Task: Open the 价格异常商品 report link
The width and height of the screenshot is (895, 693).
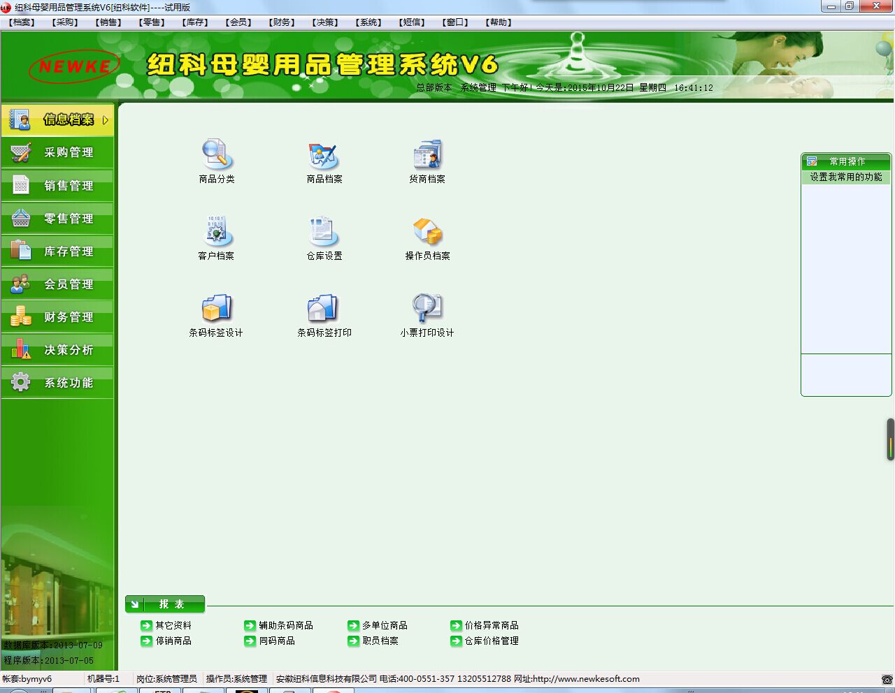Action: pos(492,625)
